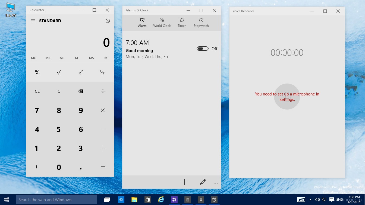Open File Explorer from the taskbar
The height and width of the screenshot is (205, 365).
pos(134,200)
